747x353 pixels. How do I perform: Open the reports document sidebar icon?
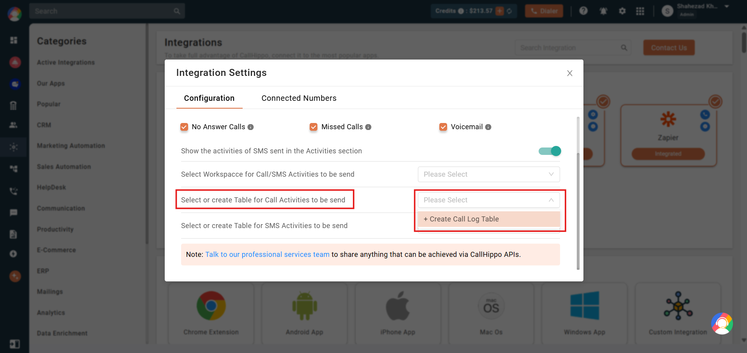[x=13, y=234]
